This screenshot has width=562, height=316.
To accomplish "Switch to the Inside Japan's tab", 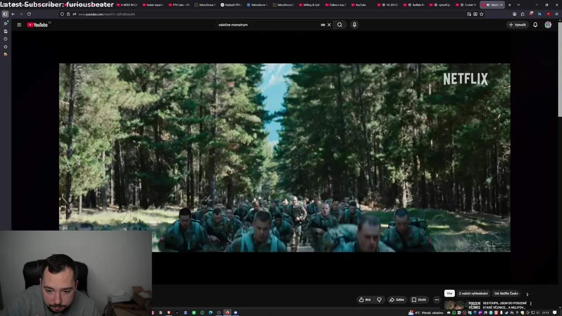I will tap(153, 5).
